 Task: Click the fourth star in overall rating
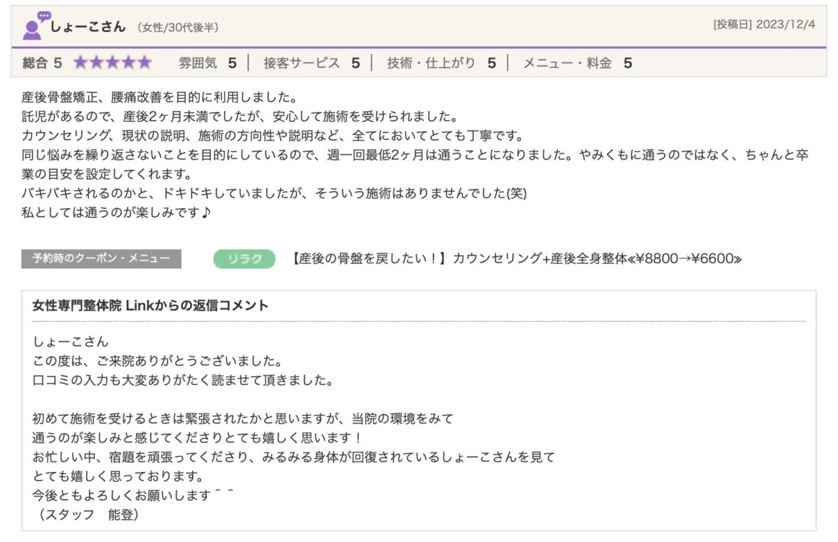128,63
